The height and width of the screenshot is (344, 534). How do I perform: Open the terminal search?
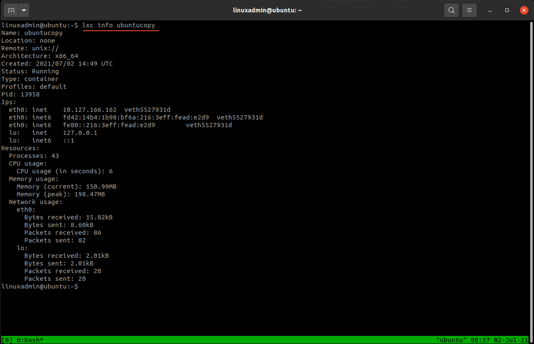click(451, 10)
